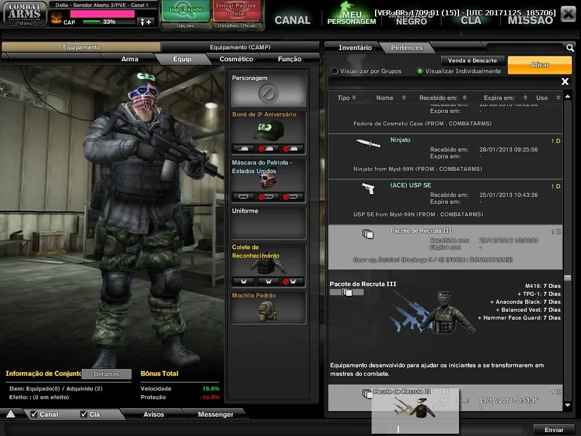Switch to the Pertences tab

coord(406,48)
